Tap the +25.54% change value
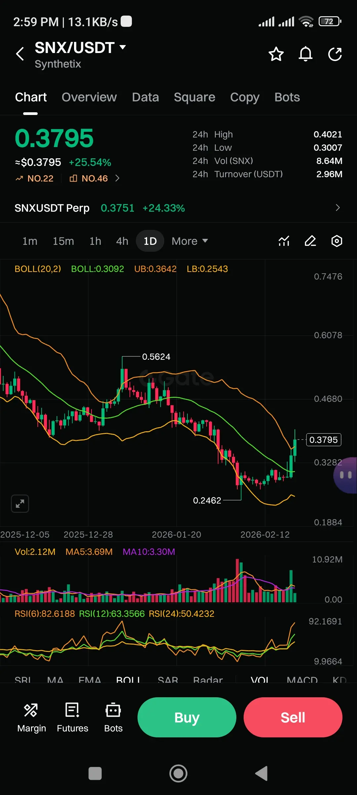Image resolution: width=357 pixels, height=795 pixels. [x=90, y=162]
